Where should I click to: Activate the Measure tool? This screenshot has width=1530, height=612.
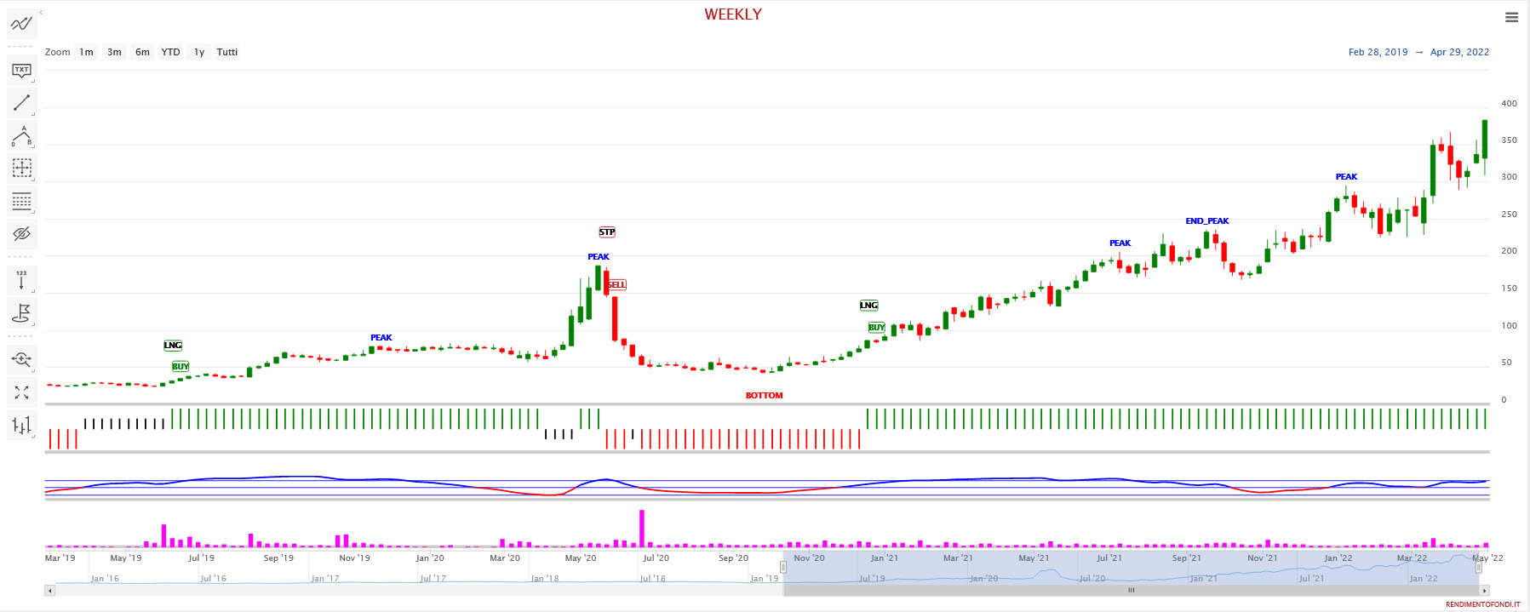(x=21, y=168)
